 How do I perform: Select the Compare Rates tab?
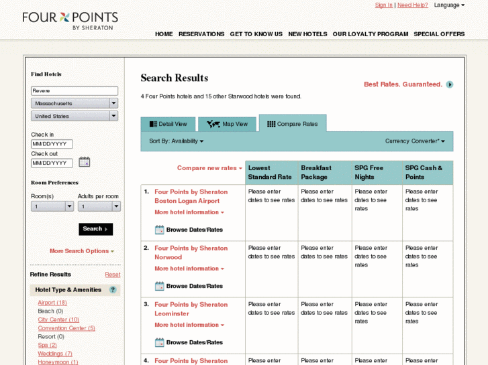293,124
